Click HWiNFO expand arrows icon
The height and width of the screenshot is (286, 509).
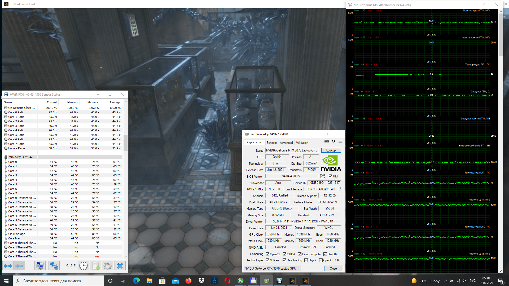click(8, 266)
